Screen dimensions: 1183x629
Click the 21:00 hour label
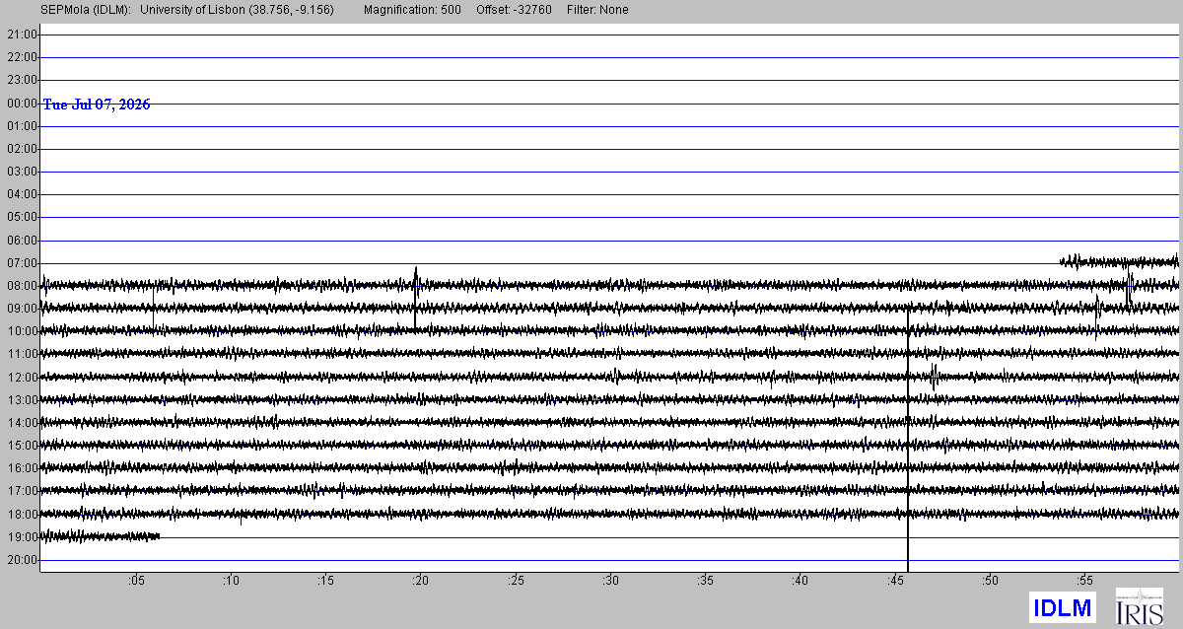[22, 35]
